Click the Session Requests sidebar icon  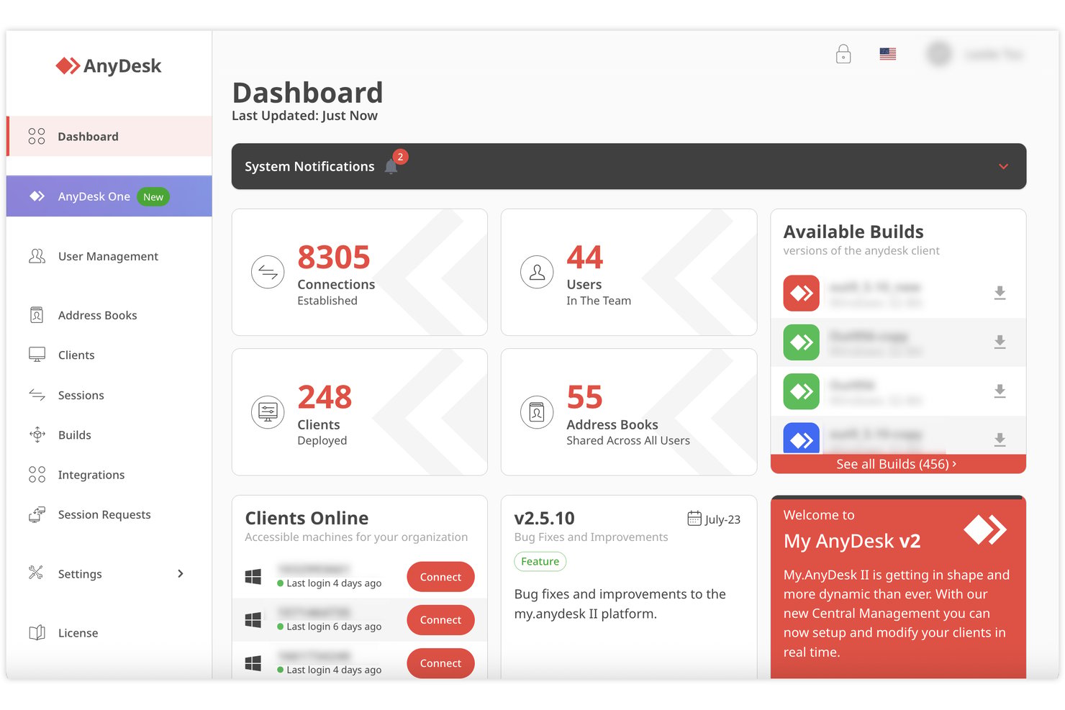pos(37,514)
